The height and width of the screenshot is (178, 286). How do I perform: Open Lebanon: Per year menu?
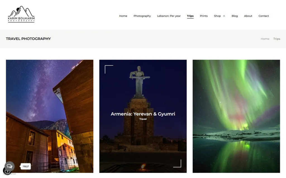pos(169,16)
